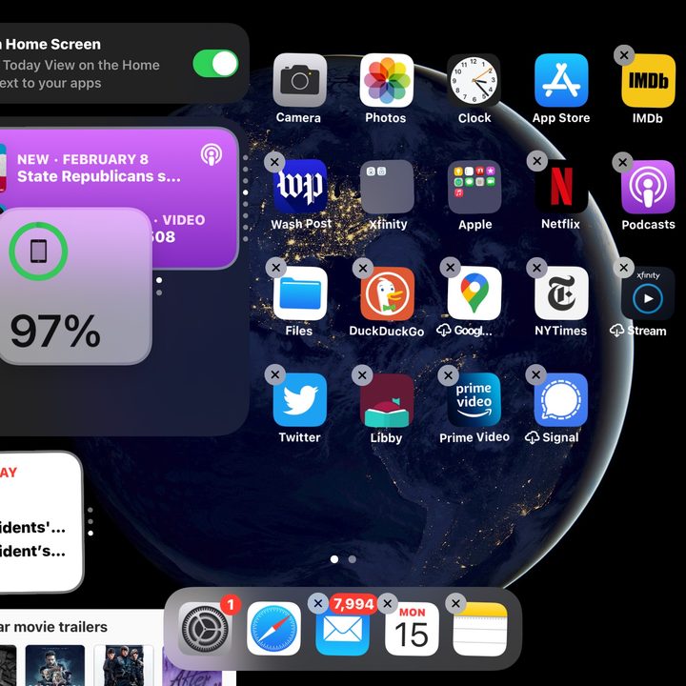Screen dimensions: 686x686
Task: Open the Xfinity folder
Action: (x=387, y=187)
